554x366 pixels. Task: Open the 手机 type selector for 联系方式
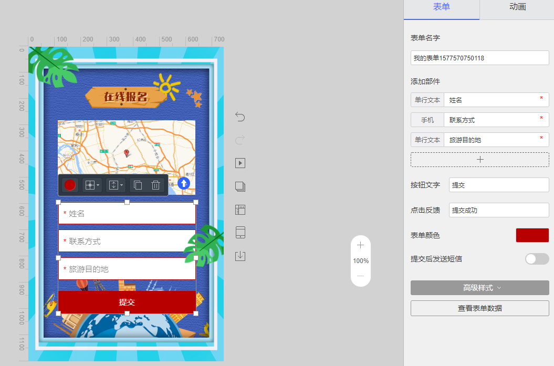click(x=427, y=120)
